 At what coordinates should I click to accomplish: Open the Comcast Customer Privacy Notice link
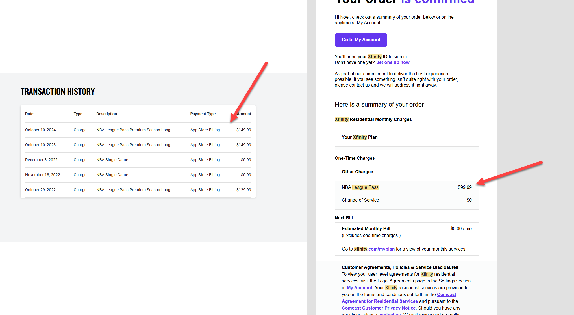click(x=379, y=308)
